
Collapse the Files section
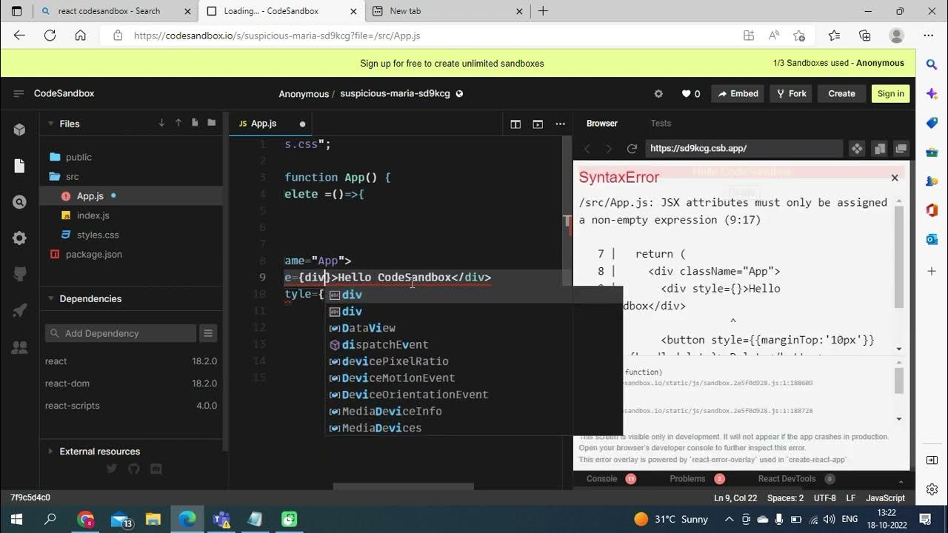pos(51,124)
